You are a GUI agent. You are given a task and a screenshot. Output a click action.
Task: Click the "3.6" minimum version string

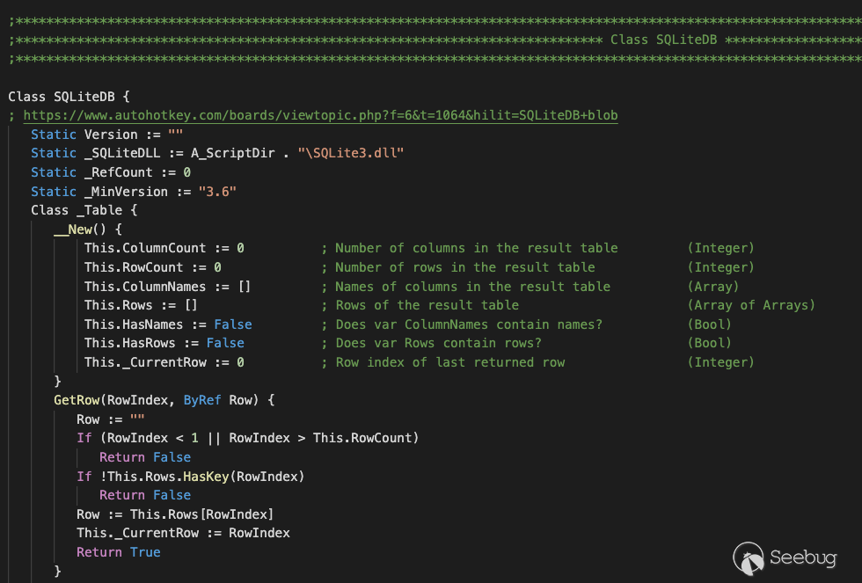point(217,192)
